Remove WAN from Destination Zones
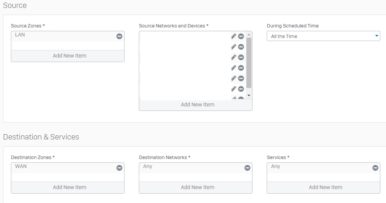The image size is (386, 203). coord(119,168)
